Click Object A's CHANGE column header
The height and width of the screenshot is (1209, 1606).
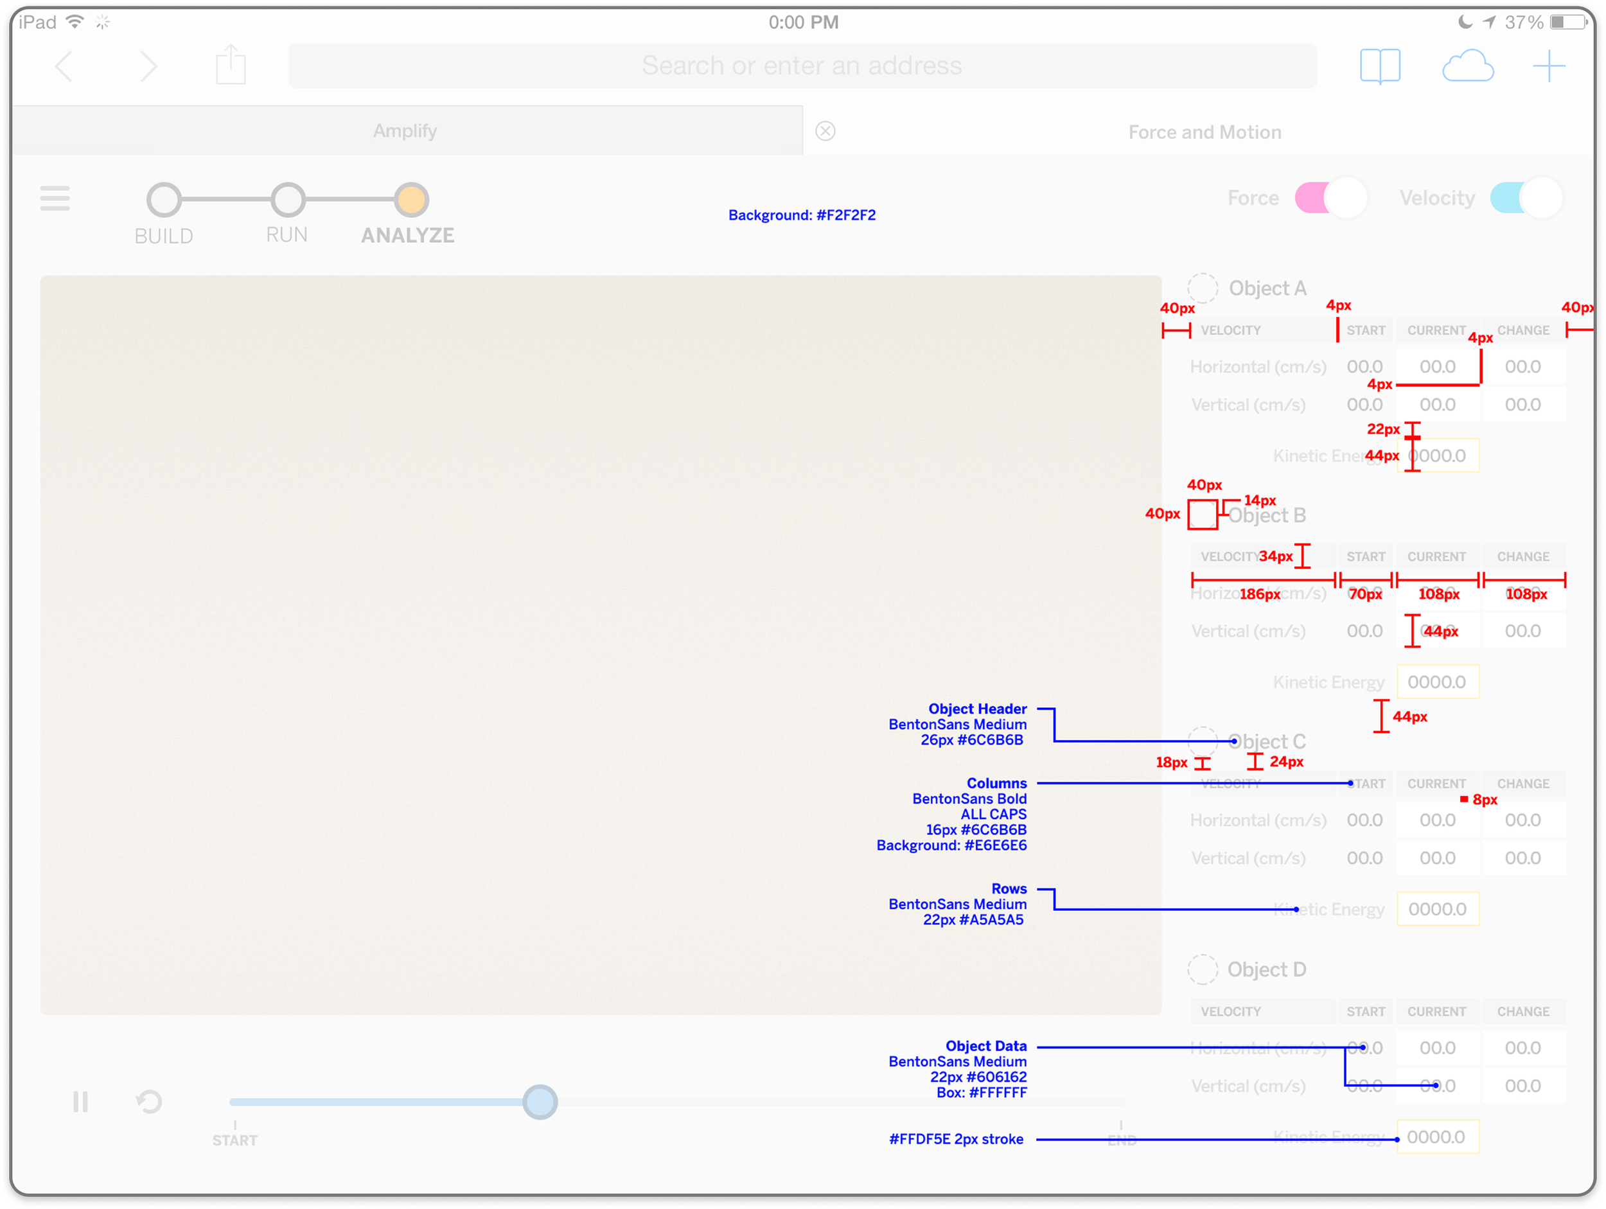click(x=1523, y=330)
